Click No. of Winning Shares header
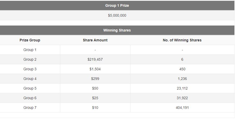 click(x=182, y=40)
